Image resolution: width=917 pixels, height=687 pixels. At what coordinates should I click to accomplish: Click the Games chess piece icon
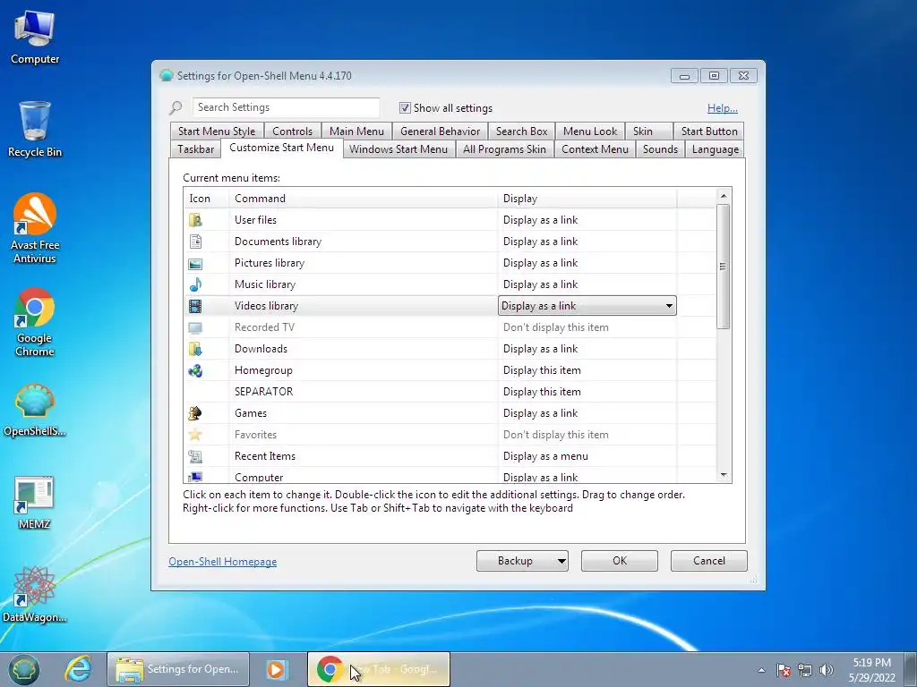(x=195, y=413)
